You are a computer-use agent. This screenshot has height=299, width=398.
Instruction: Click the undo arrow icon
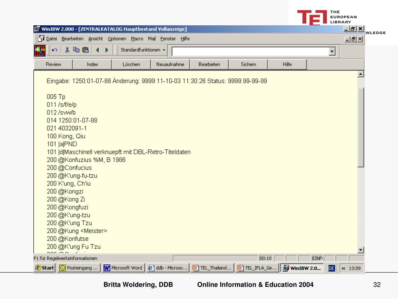(54, 50)
